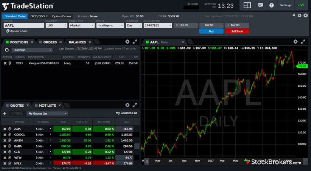Close the VOO position
The image size is (311, 171).
tap(5, 63)
